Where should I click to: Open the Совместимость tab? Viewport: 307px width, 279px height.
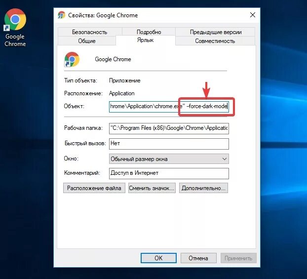[215, 41]
